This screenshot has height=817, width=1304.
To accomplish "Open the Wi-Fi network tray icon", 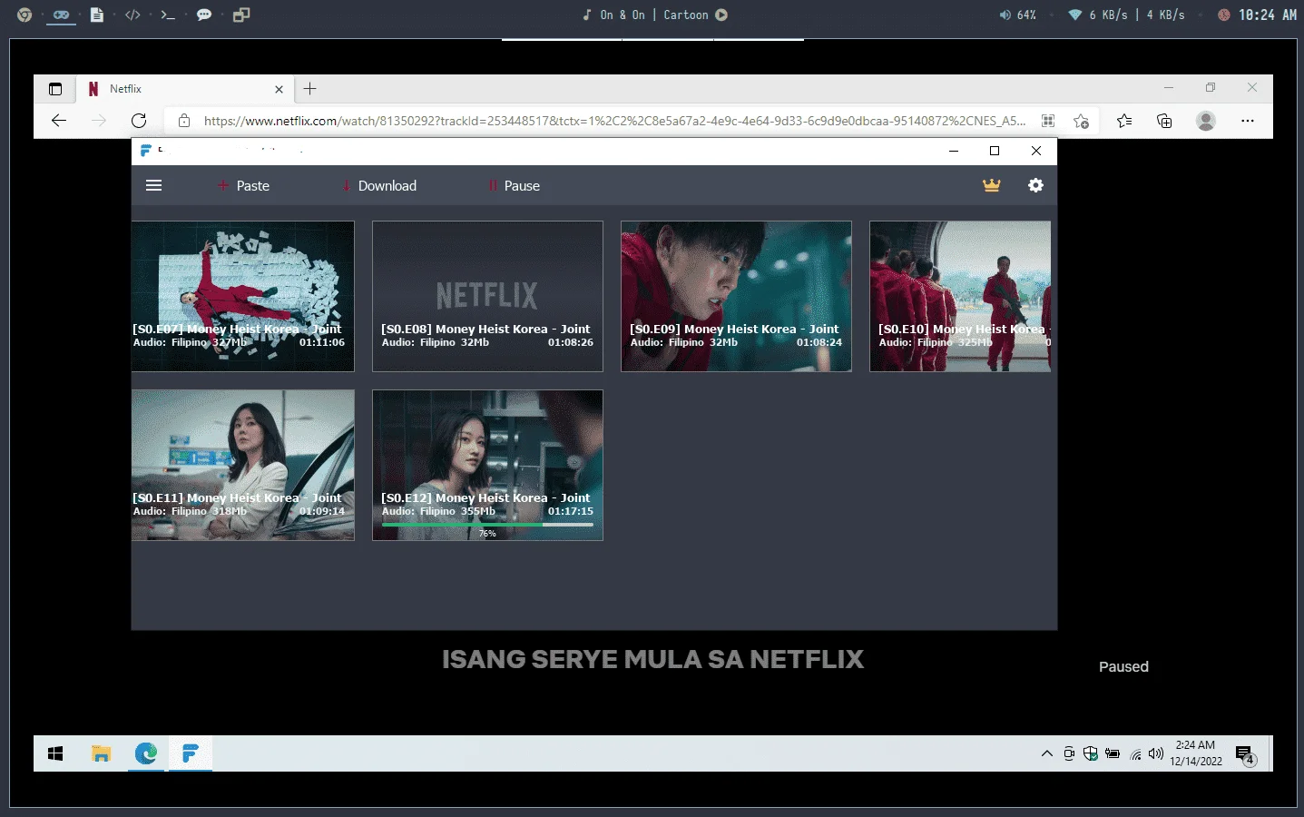I will click(1135, 753).
